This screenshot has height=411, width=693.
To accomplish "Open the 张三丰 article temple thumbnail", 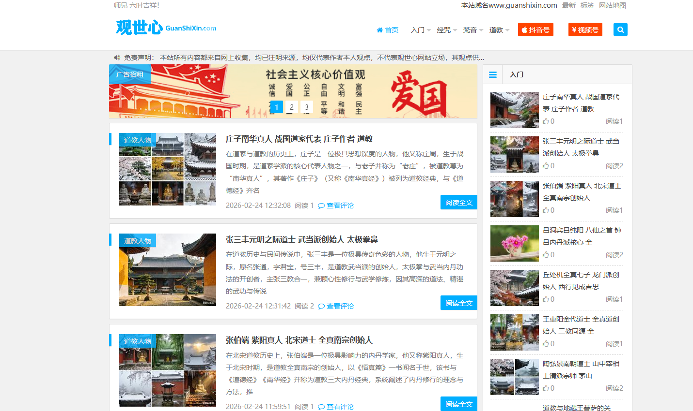I will point(168,270).
